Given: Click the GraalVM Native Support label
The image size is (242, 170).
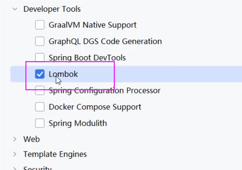Looking at the screenshot, I should pyautogui.click(x=93, y=25).
